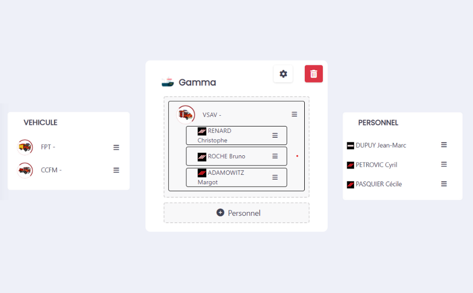Viewport: 473px width, 293px height.
Task: Open menu for PASQUIER Cécile
Action: 444,184
